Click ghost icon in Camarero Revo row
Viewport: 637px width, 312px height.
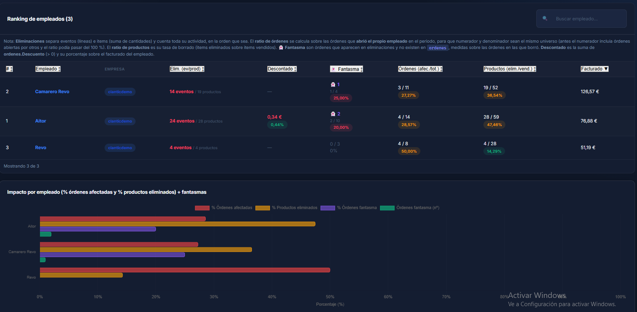(333, 85)
